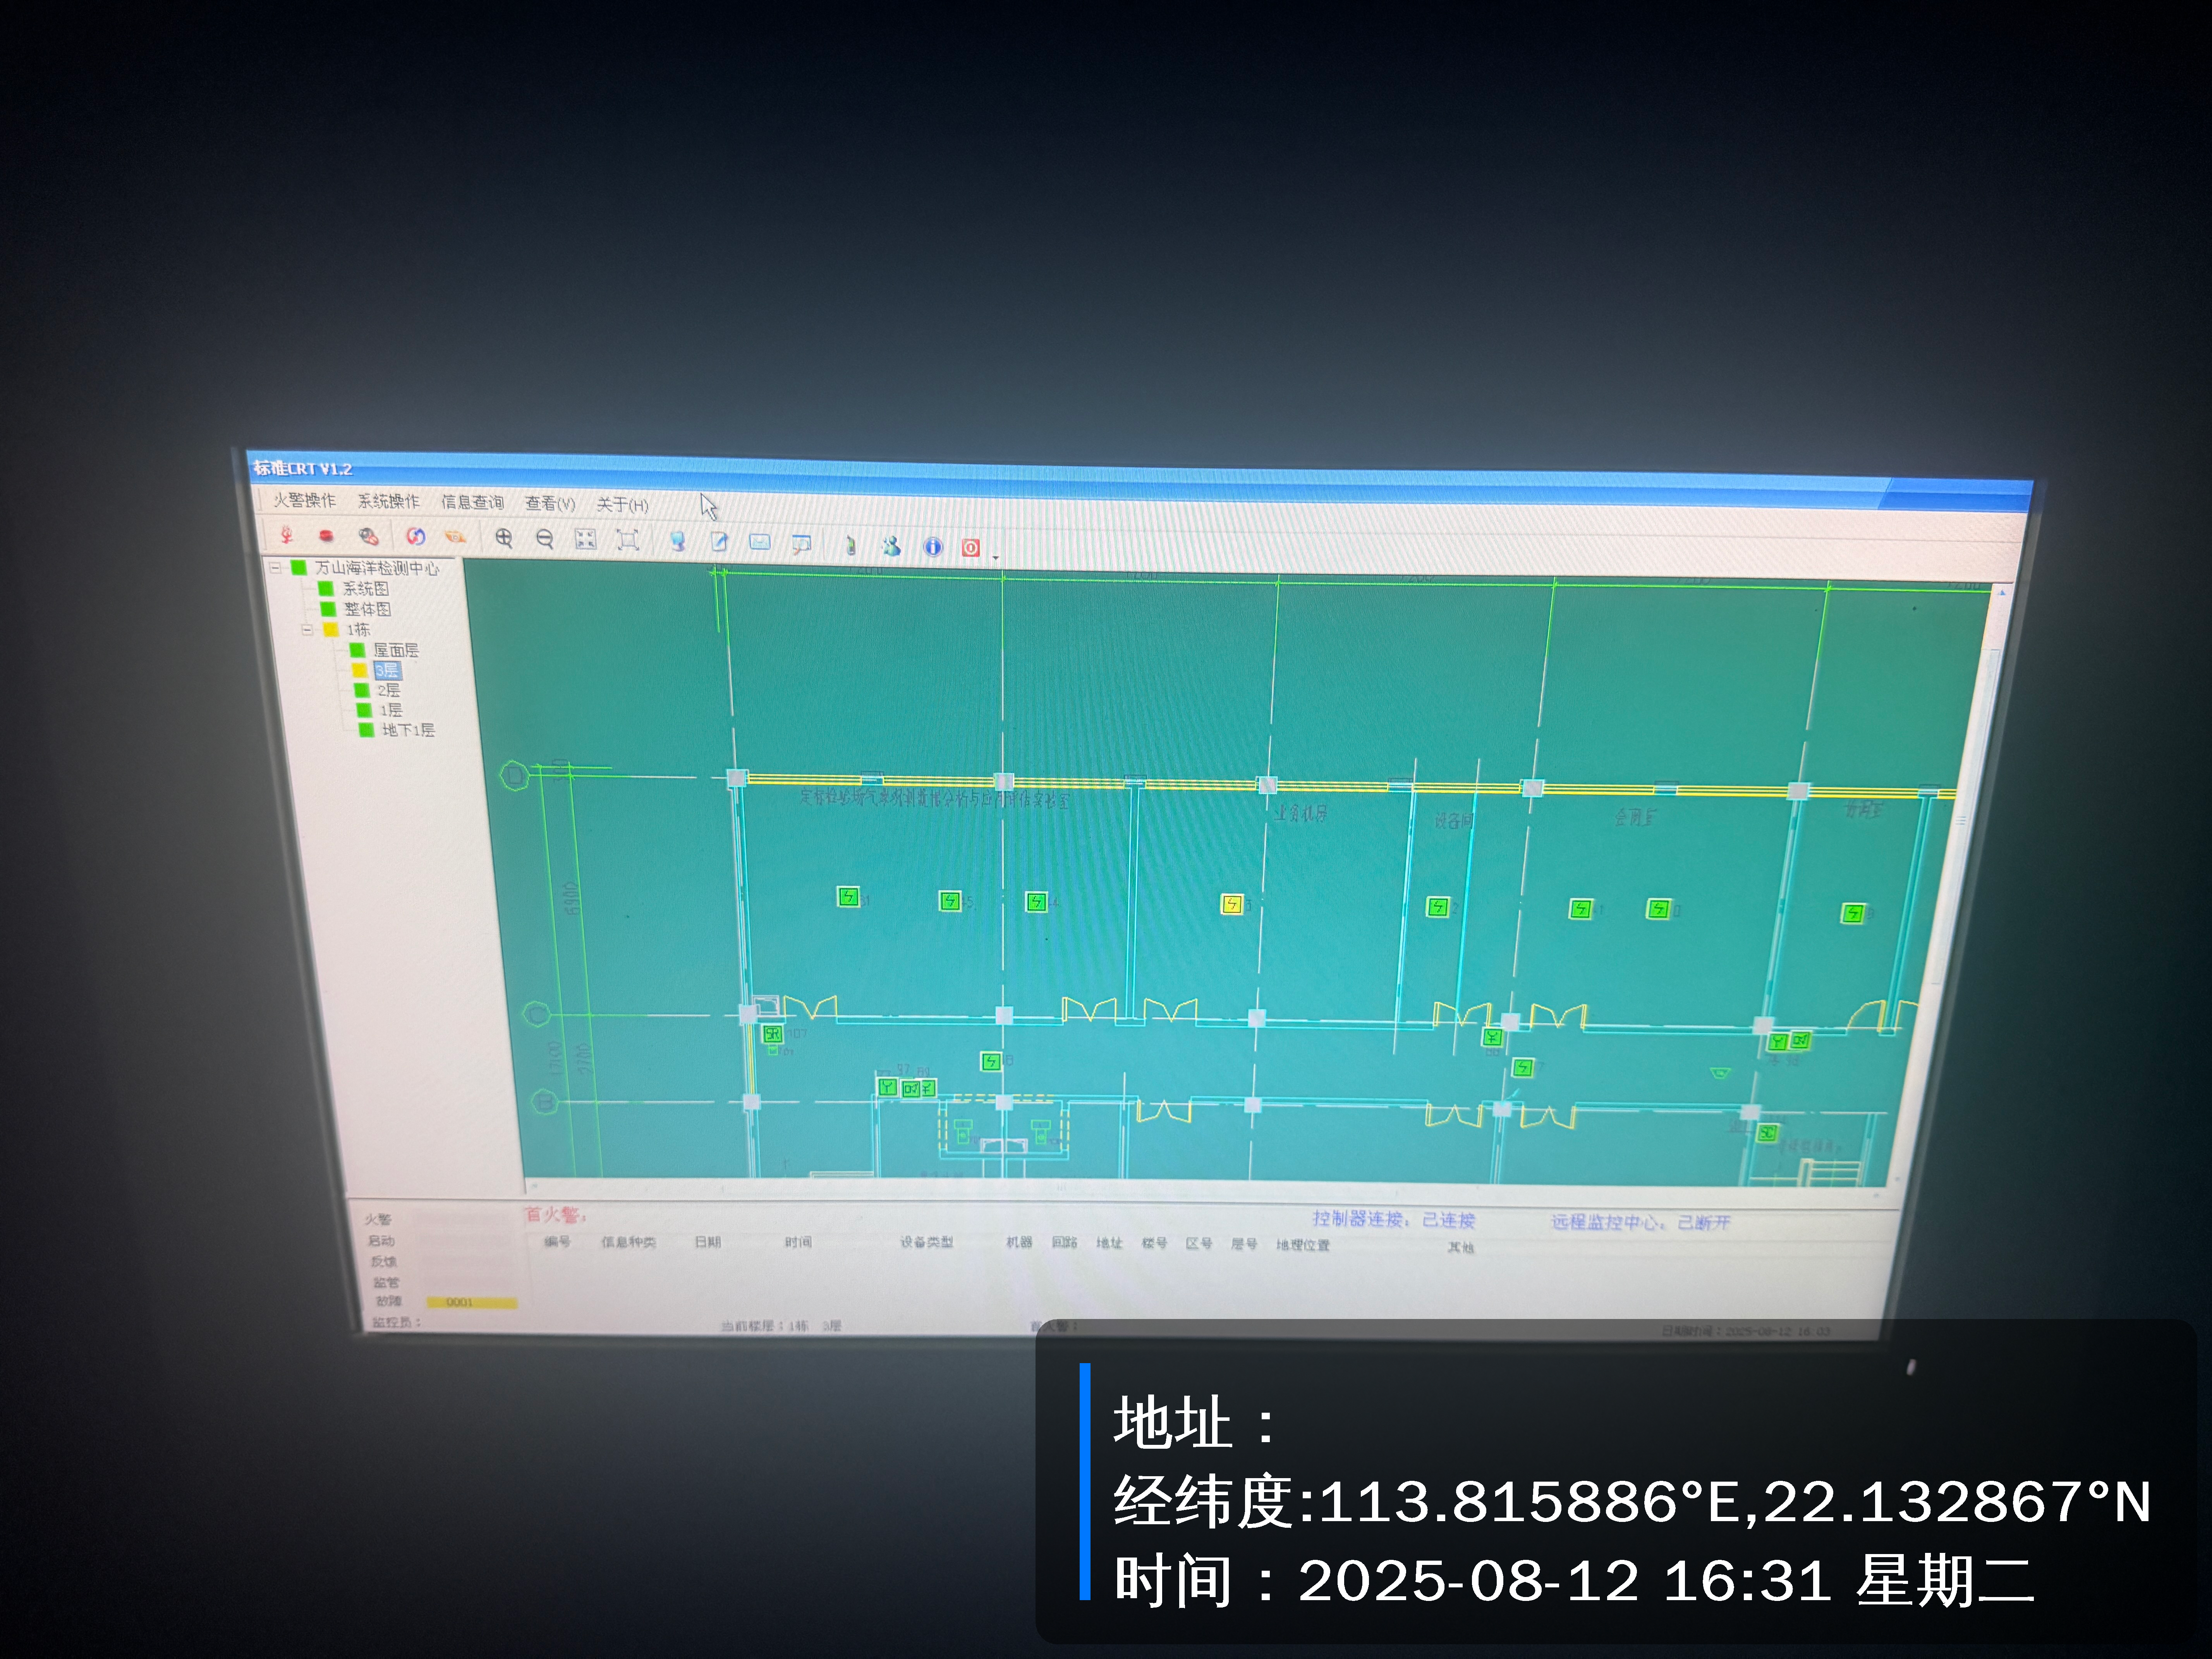
Task: Click the red fire alarm icon
Action: coord(287,535)
